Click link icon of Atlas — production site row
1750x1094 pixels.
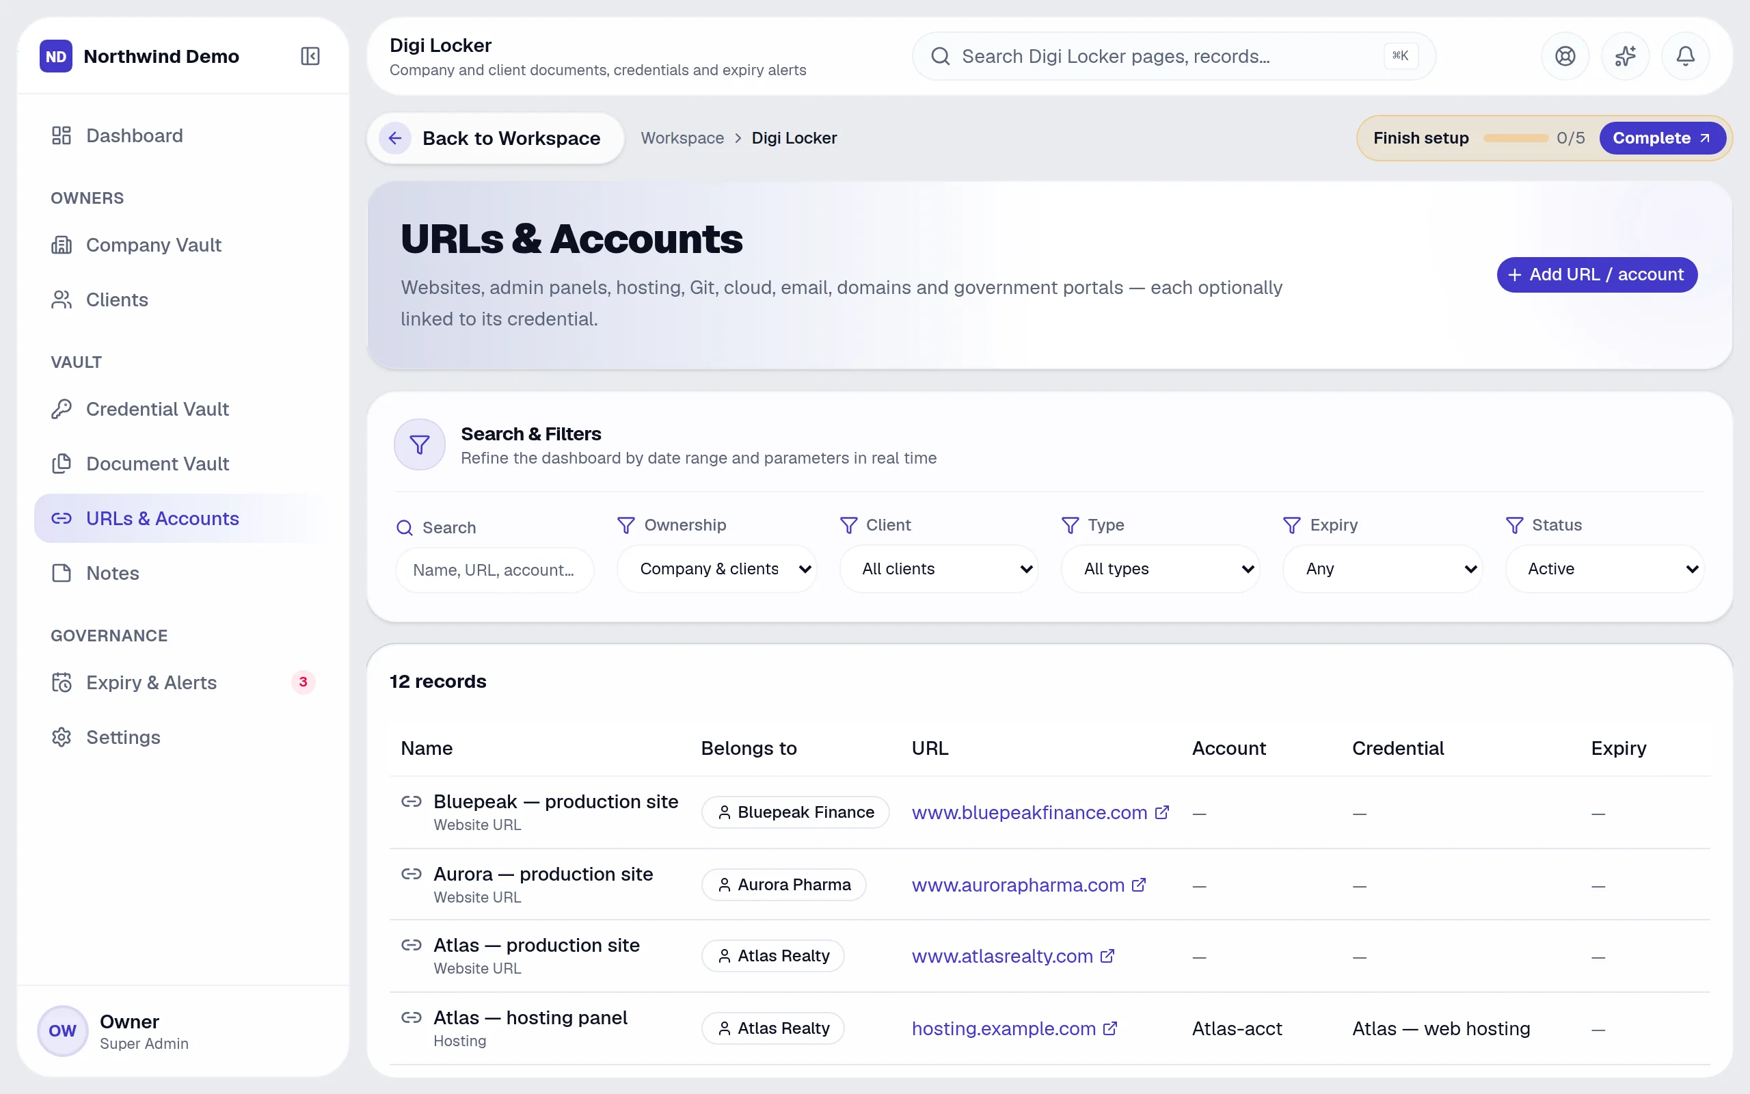point(412,944)
